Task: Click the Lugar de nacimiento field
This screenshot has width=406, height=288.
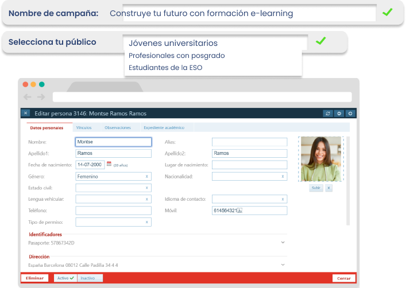Action: coord(250,165)
